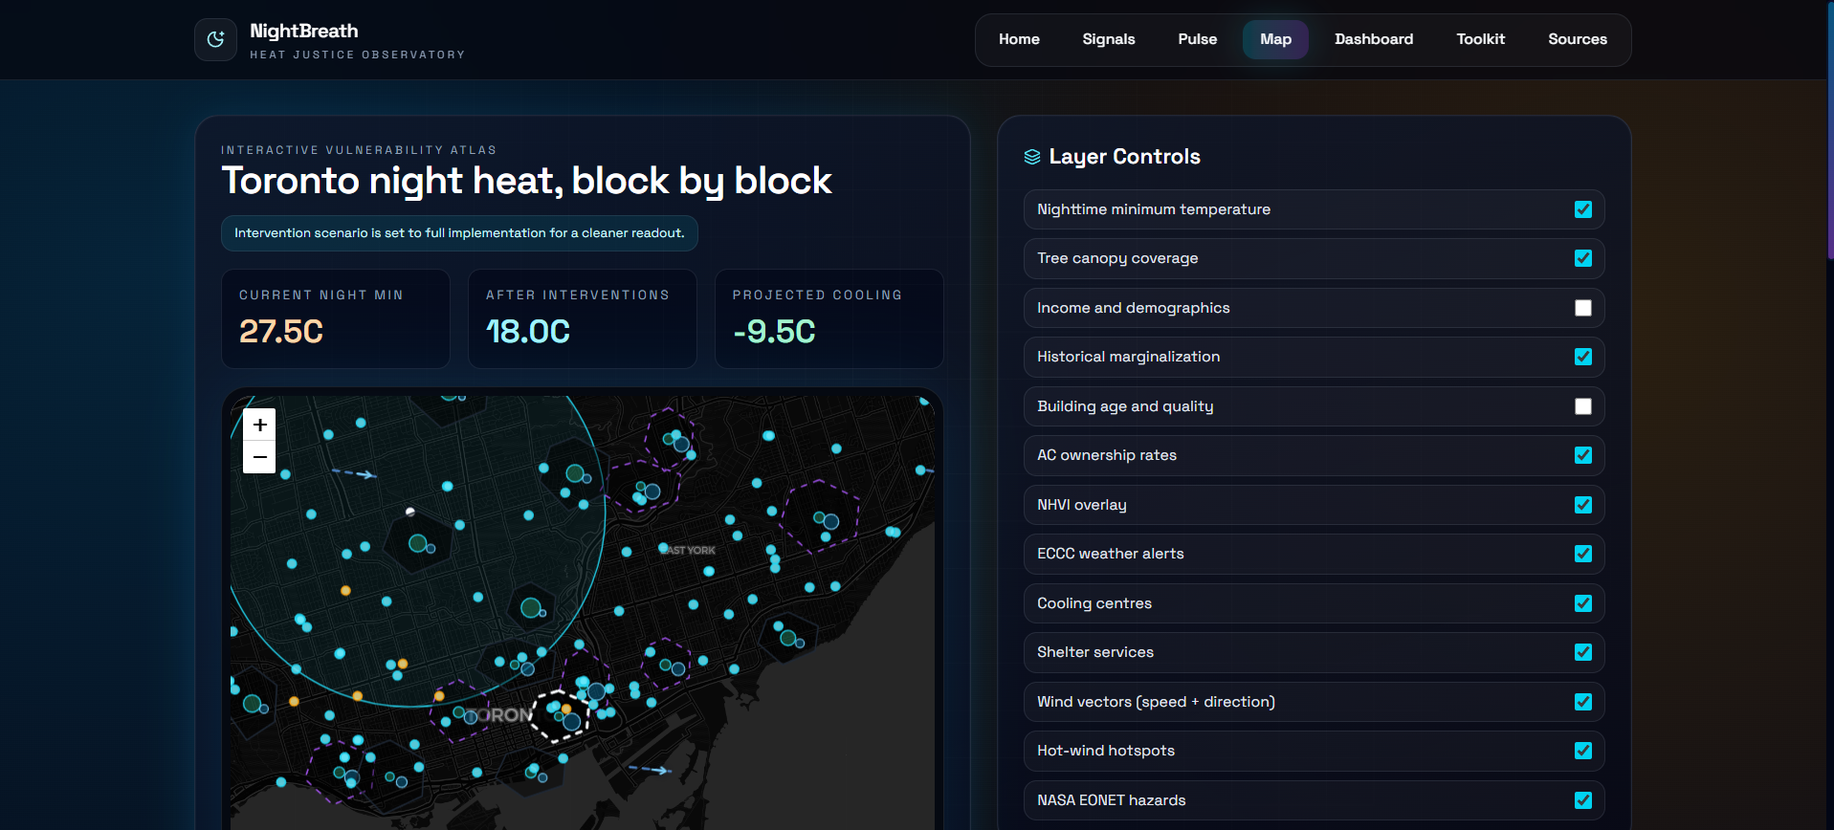Disable Tree canopy coverage layer
1834x830 pixels.
[1582, 258]
